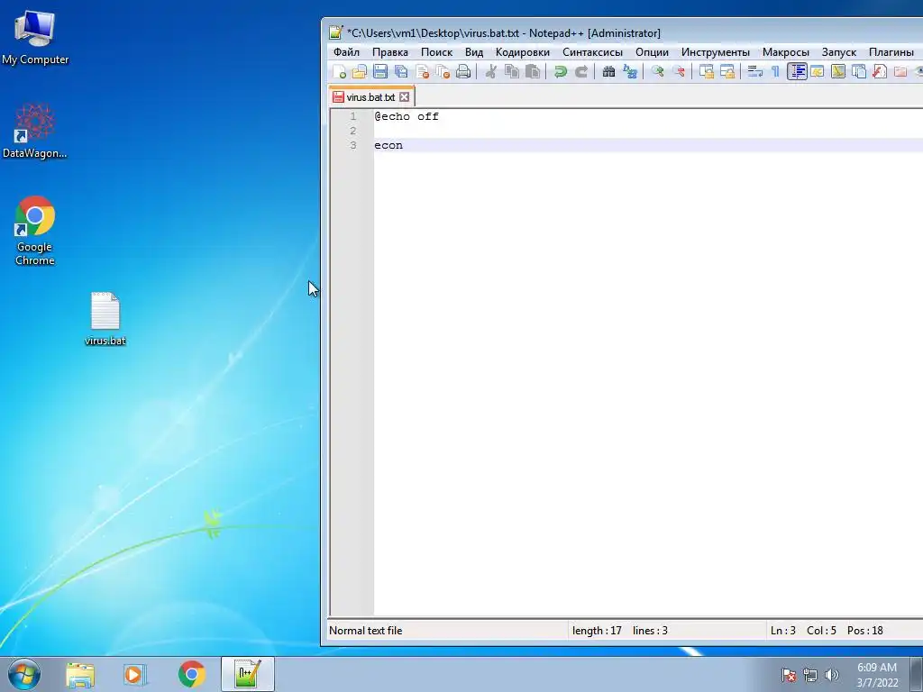Zoom in with the magnifier plus icon

pyautogui.click(x=657, y=72)
